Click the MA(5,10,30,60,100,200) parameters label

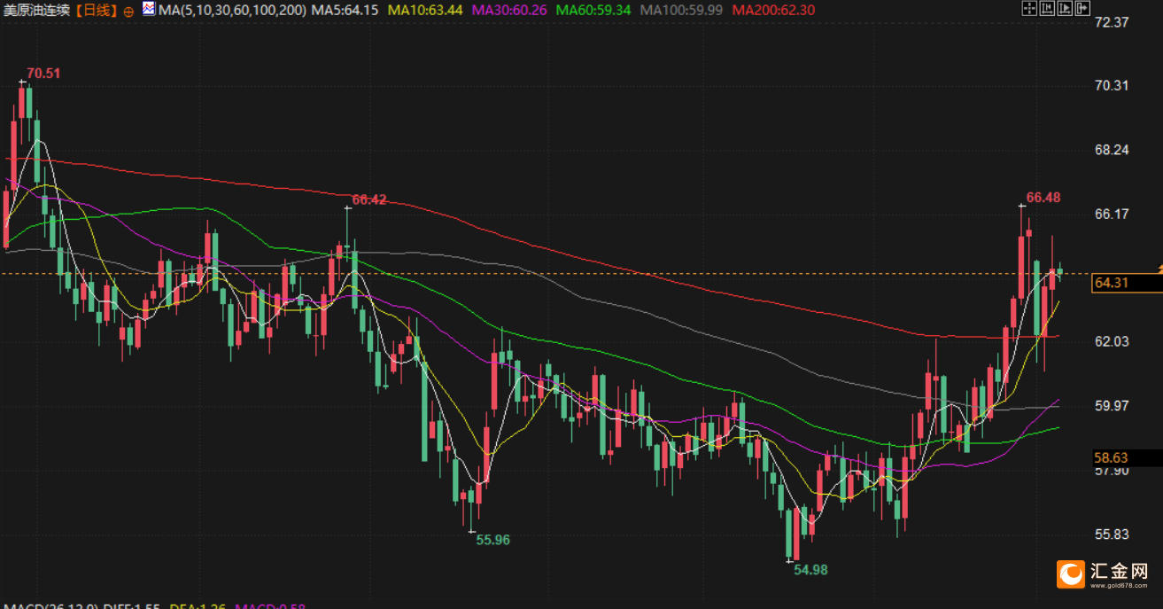232,11
